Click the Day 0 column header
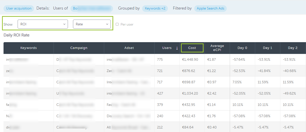The image size is (306, 132). [x=242, y=48]
